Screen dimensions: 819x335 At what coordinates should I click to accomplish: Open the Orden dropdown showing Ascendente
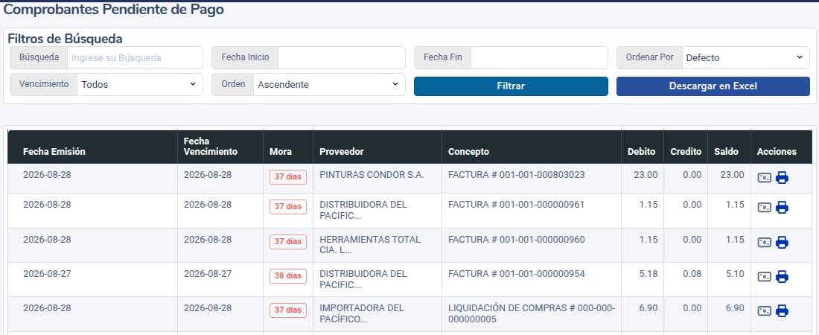coord(329,84)
